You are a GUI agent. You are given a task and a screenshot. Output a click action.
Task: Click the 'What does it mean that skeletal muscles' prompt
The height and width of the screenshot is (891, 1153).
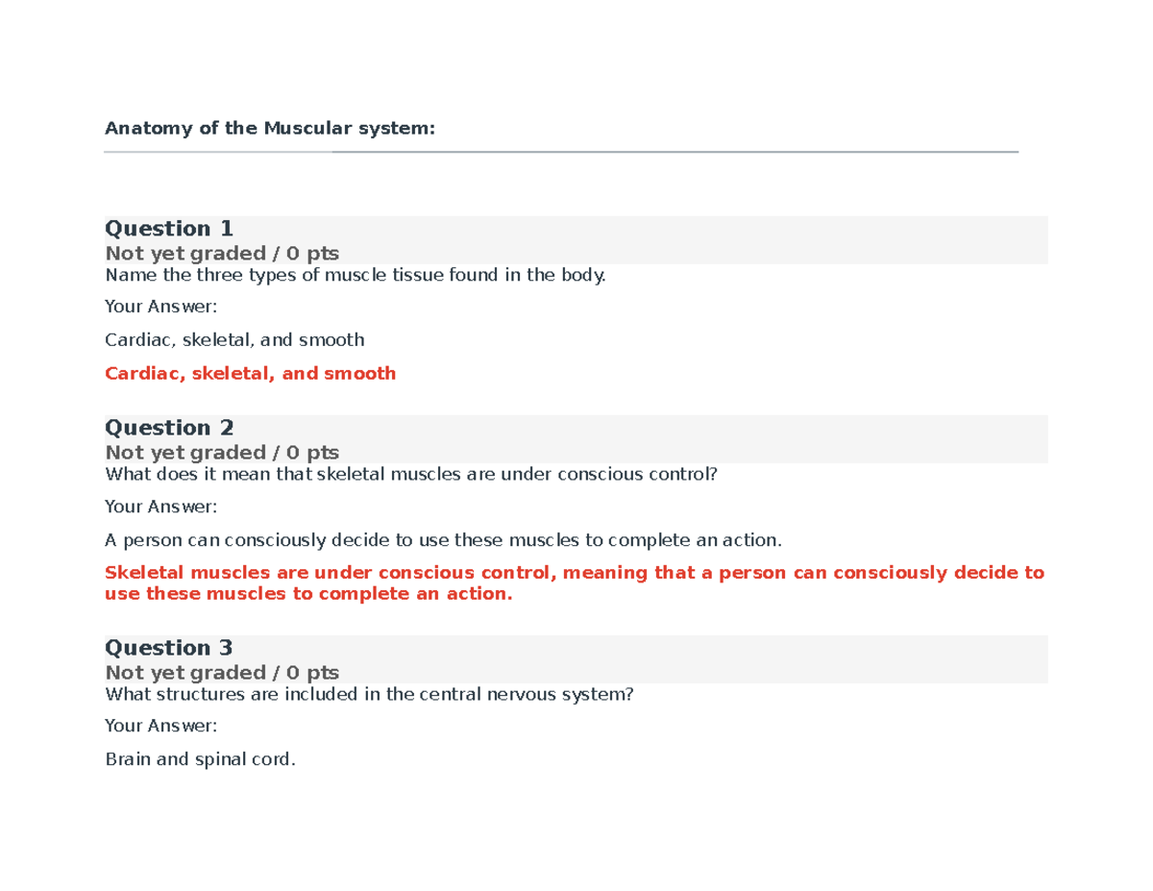411,475
